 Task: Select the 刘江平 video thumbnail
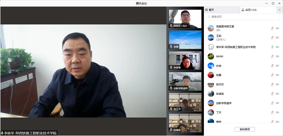pyautogui.click(x=185, y=102)
